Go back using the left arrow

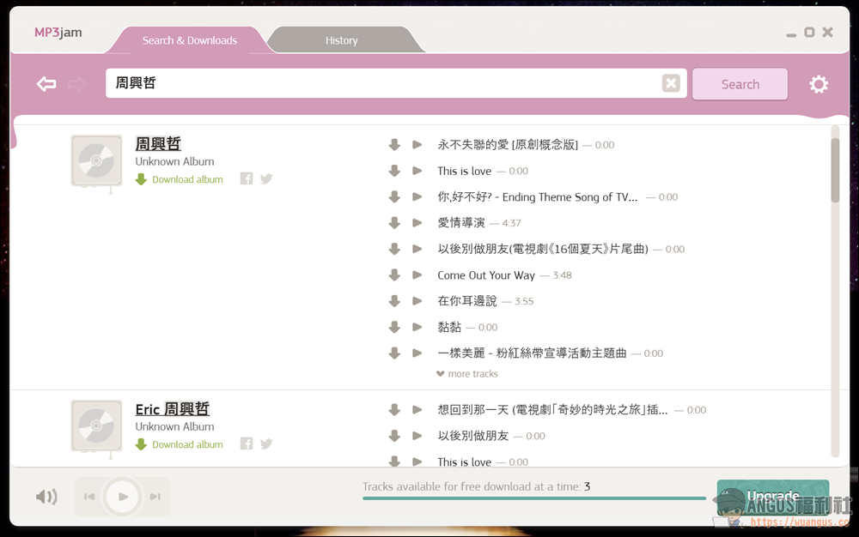coord(46,84)
